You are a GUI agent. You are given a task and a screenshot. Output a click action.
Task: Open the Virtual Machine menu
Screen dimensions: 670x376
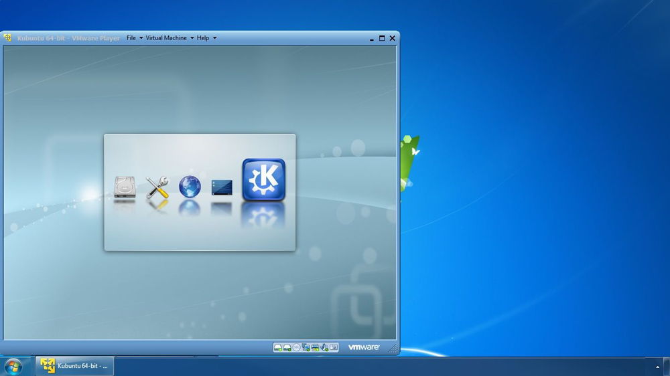166,38
